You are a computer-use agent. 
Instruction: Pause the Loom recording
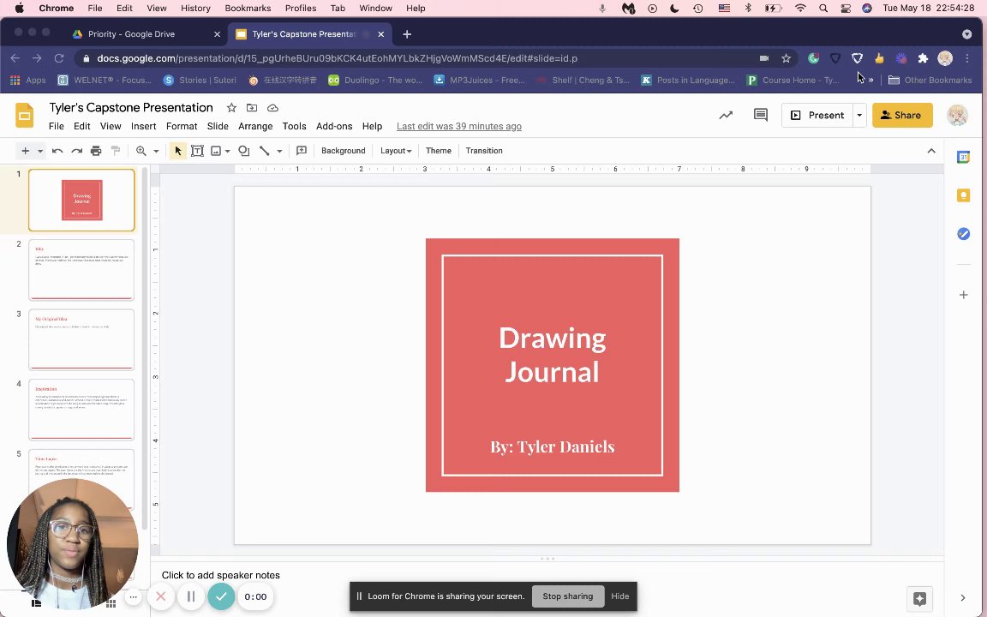[x=191, y=596]
